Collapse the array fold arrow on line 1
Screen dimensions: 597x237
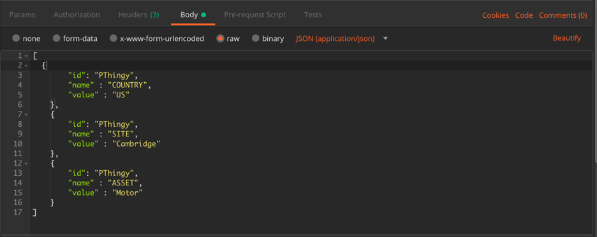click(26, 56)
